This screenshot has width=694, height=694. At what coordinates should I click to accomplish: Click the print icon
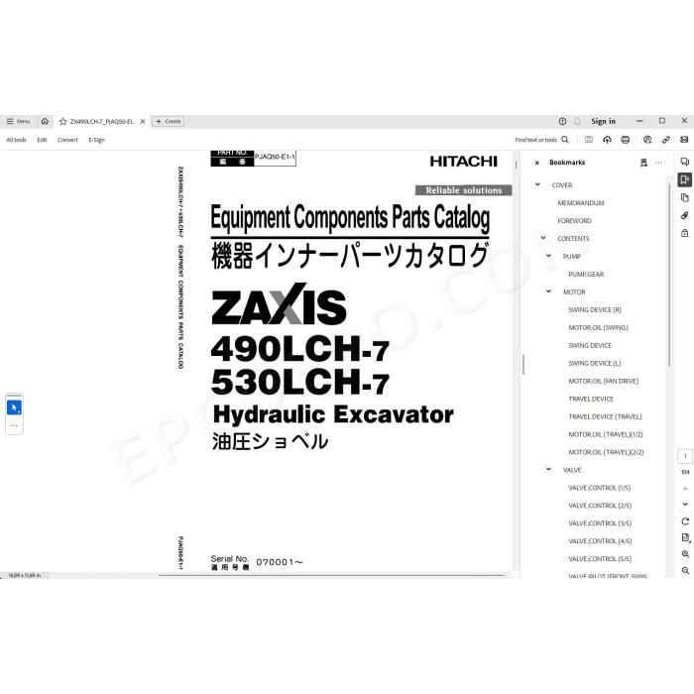tap(626, 140)
